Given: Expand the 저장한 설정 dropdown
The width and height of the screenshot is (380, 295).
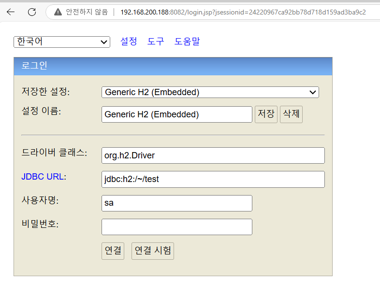Looking at the screenshot, I should click(210, 92).
